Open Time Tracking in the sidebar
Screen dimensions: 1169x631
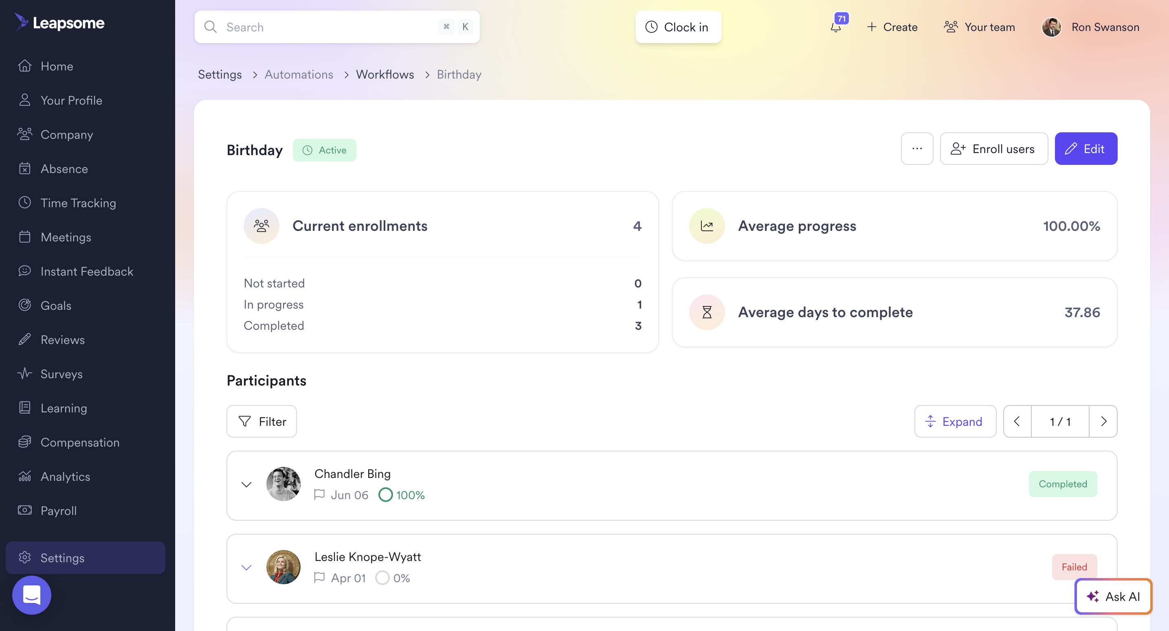[78, 203]
